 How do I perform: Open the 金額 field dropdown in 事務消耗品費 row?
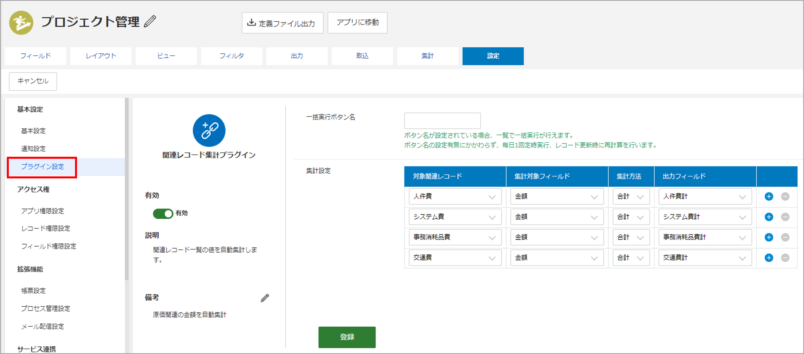557,237
